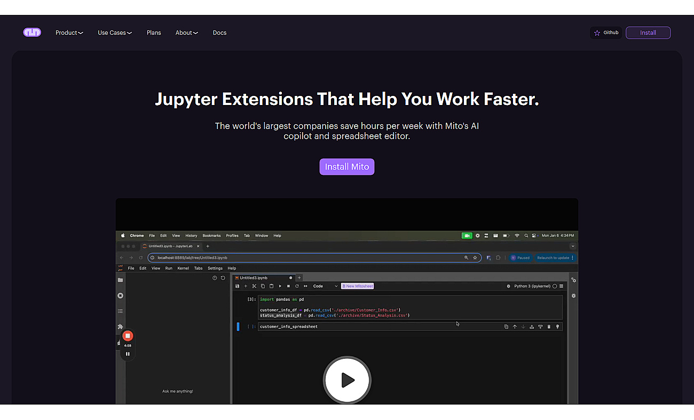Open the table of contents sidebar icon
The width and height of the screenshot is (694, 420).
tap(120, 311)
